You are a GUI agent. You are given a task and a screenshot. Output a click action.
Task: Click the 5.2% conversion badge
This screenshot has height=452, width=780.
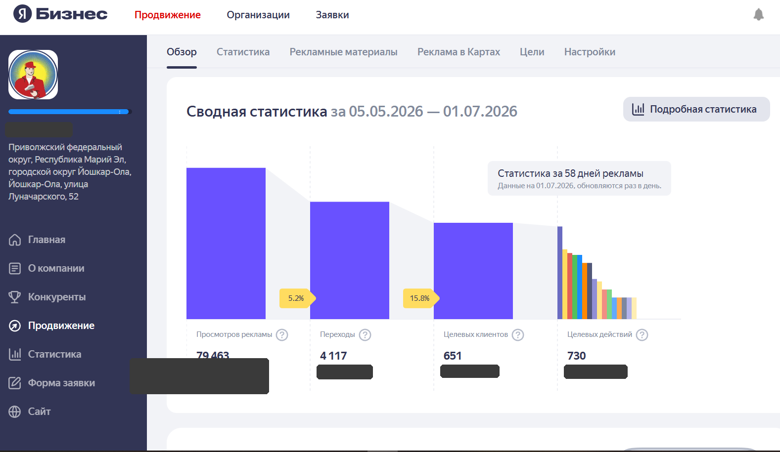click(x=297, y=298)
